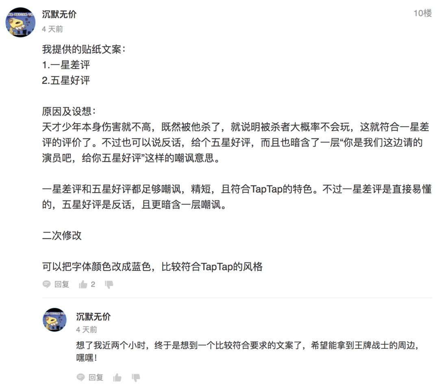Click 回复 text under the main post
The height and width of the screenshot is (385, 439).
62,284
